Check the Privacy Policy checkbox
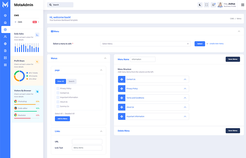This screenshot has width=246, height=158. point(58,88)
